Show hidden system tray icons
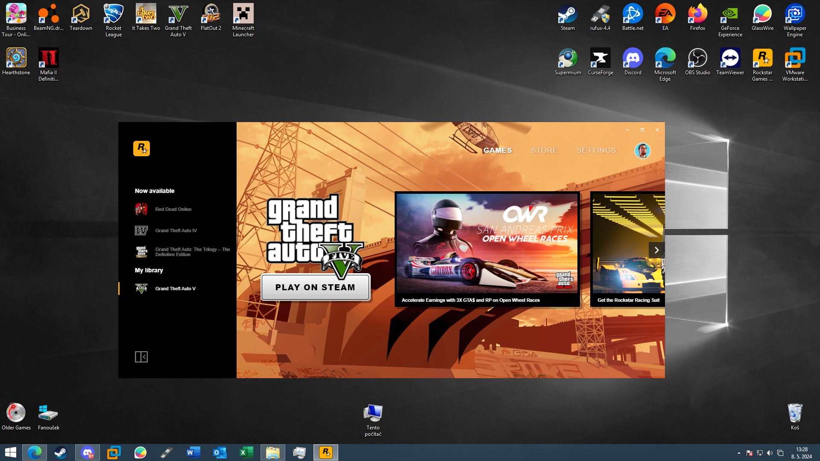This screenshot has height=461, width=820. click(x=739, y=453)
